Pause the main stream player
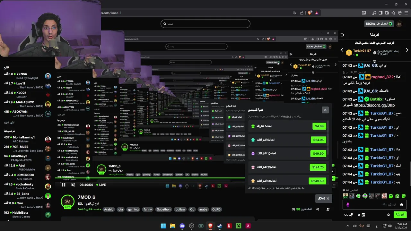This screenshot has width=411, height=231. point(64,185)
